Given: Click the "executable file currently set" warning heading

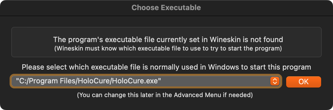Looking at the screenshot, I should tap(168, 40).
